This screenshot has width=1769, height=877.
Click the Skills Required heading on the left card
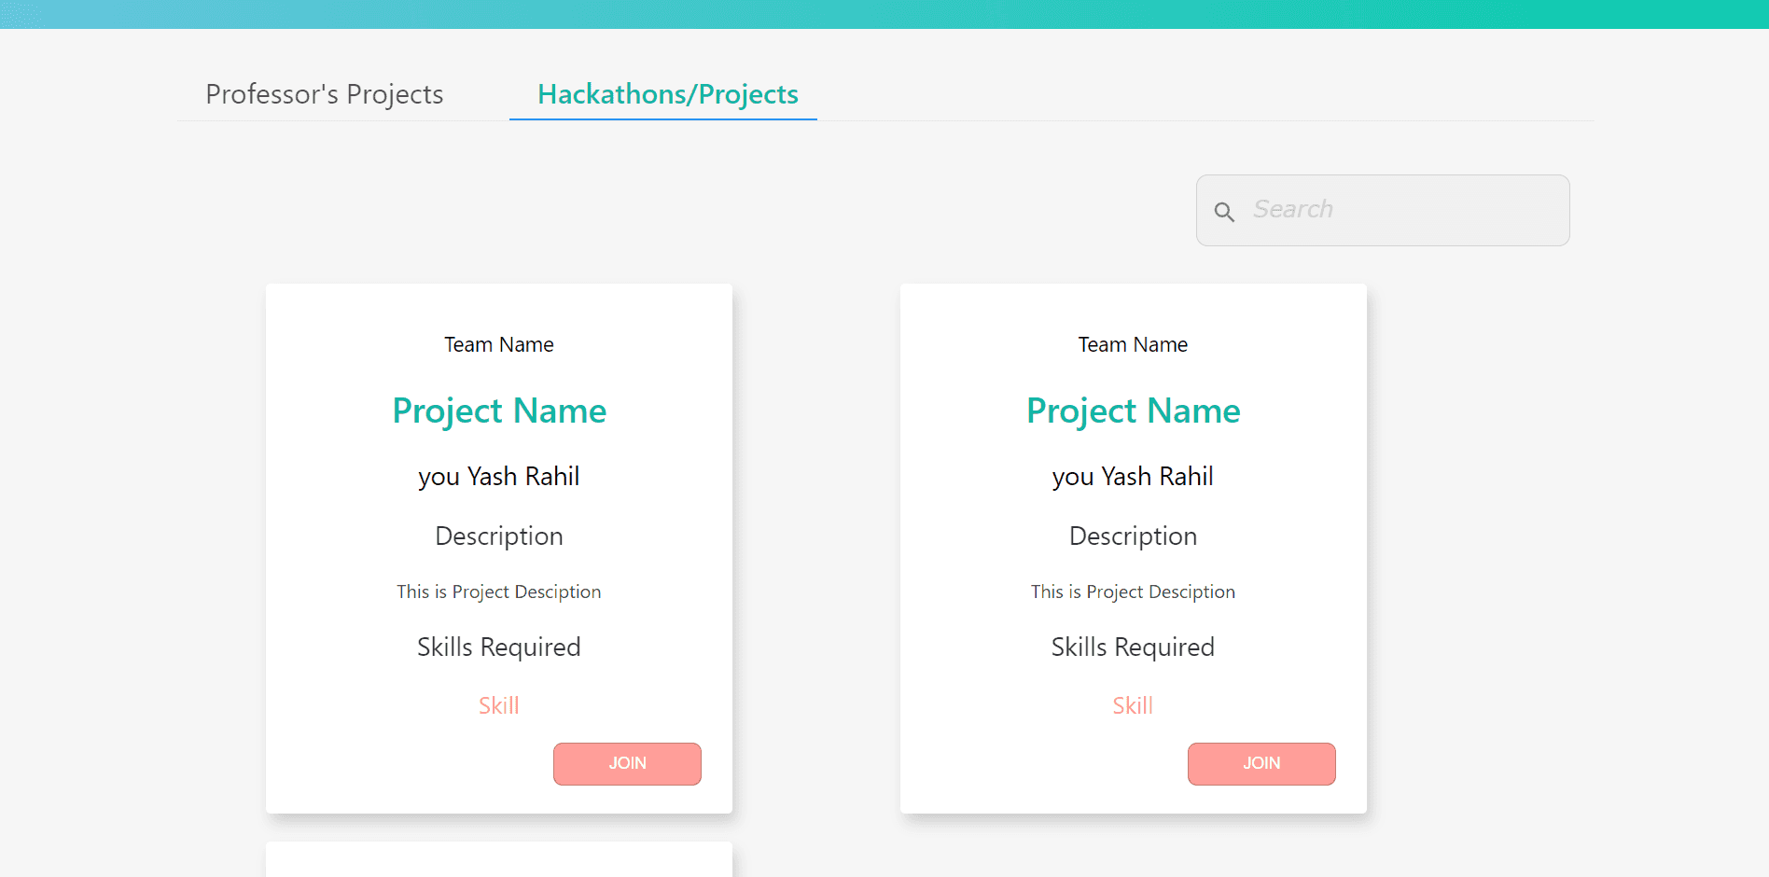(x=498, y=647)
